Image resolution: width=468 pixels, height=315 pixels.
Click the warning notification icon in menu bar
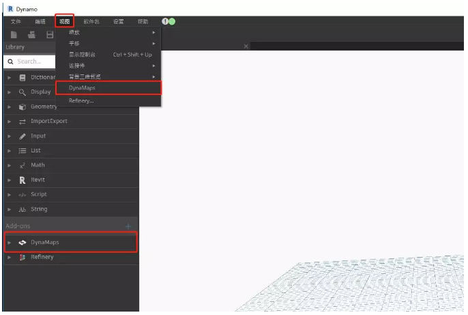pos(165,21)
